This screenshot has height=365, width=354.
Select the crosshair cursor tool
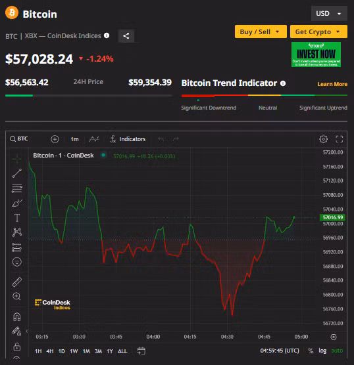click(17, 160)
